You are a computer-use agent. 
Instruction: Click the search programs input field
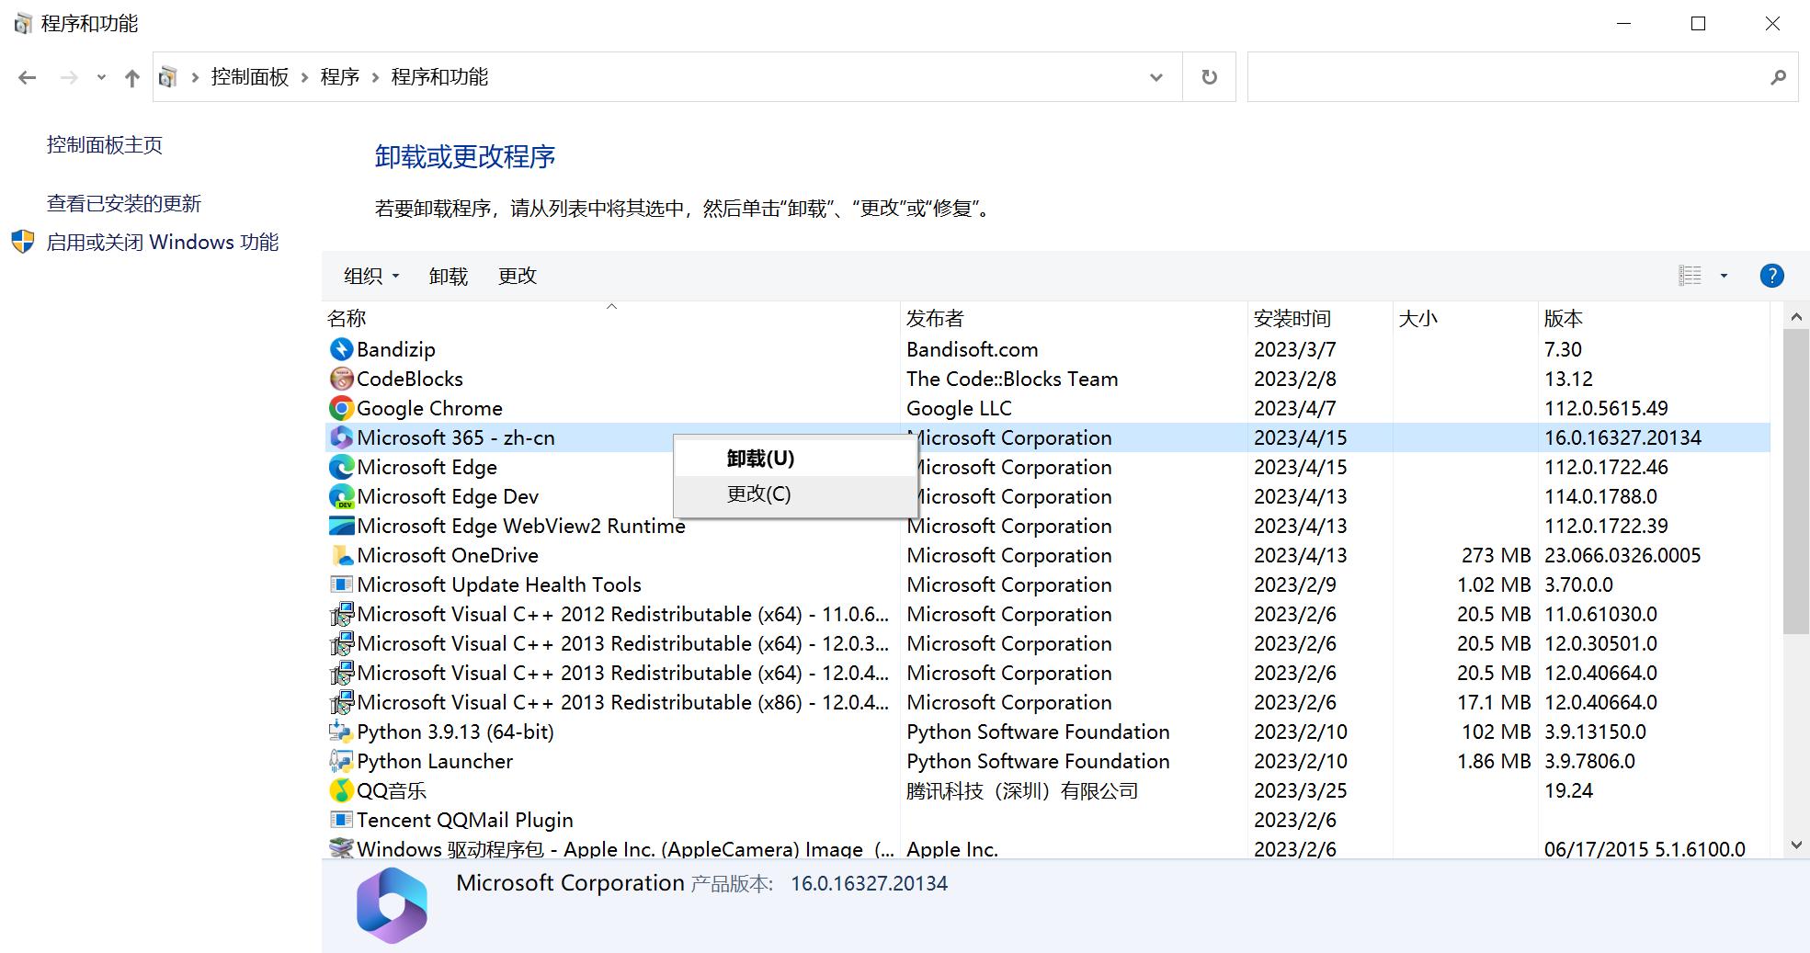(1508, 77)
